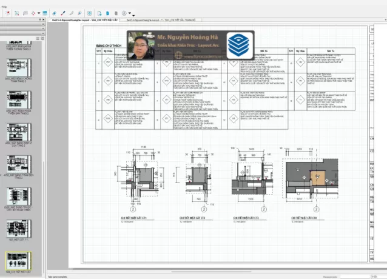Click the solid blue document icon
This screenshot has height=279, width=387.
point(107,13)
